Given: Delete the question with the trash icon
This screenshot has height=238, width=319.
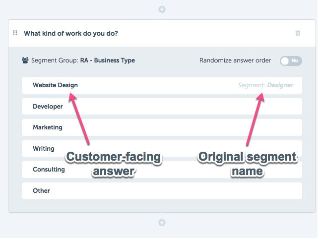Looking at the screenshot, I should (x=298, y=33).
